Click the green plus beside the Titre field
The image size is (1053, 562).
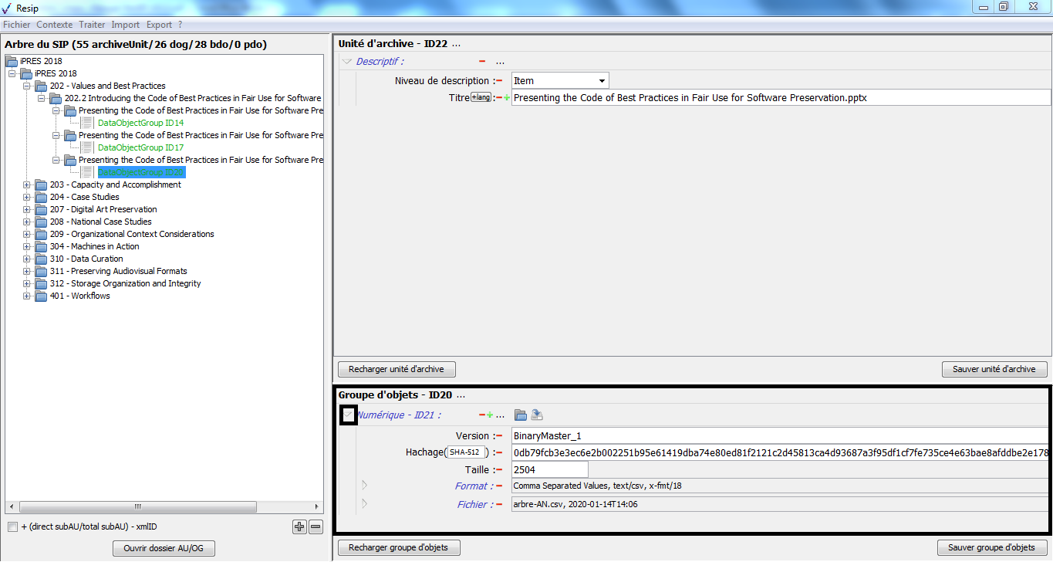coord(506,98)
